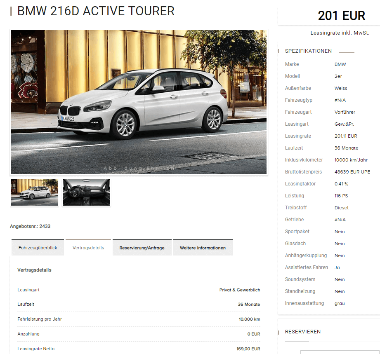Click the Anzahlung value 0 EUR
Image resolution: width=380 pixels, height=354 pixels.
(x=253, y=334)
